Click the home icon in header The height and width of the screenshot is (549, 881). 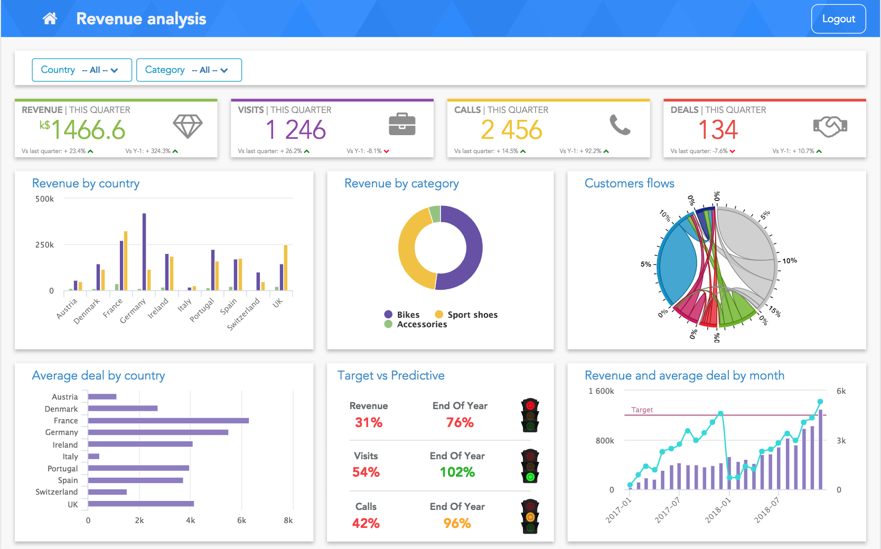coord(50,18)
